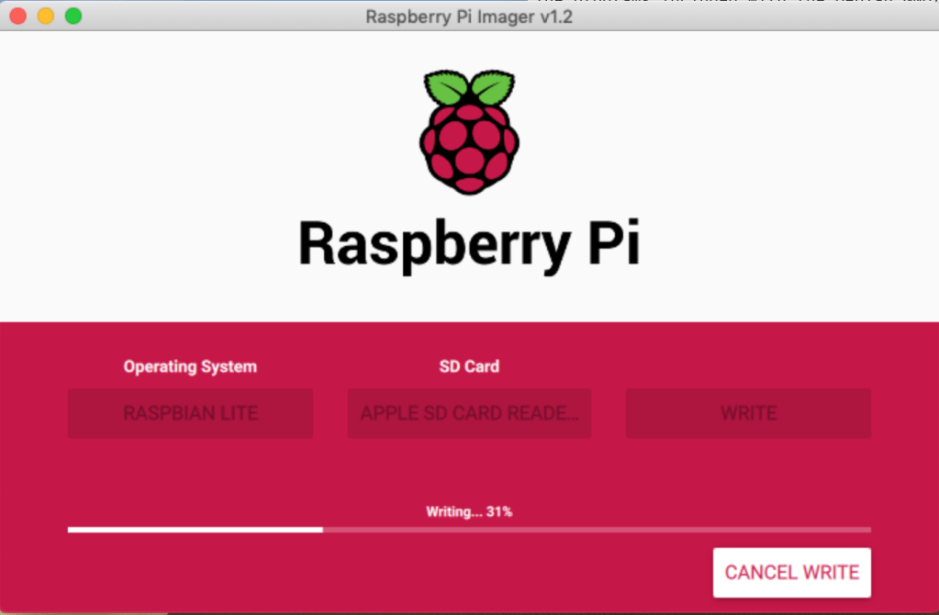
Task: Click the unfilled remainder of the progress bar
Action: tap(597, 530)
